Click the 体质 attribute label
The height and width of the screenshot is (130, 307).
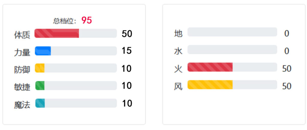pos(22,35)
